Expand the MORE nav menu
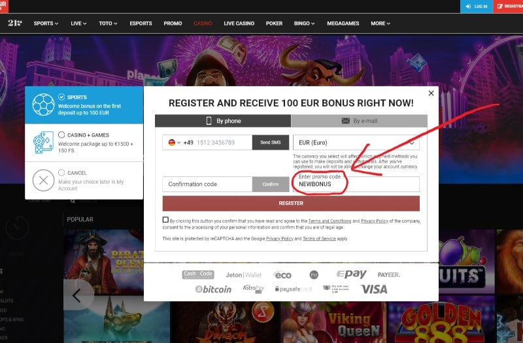 pos(380,24)
